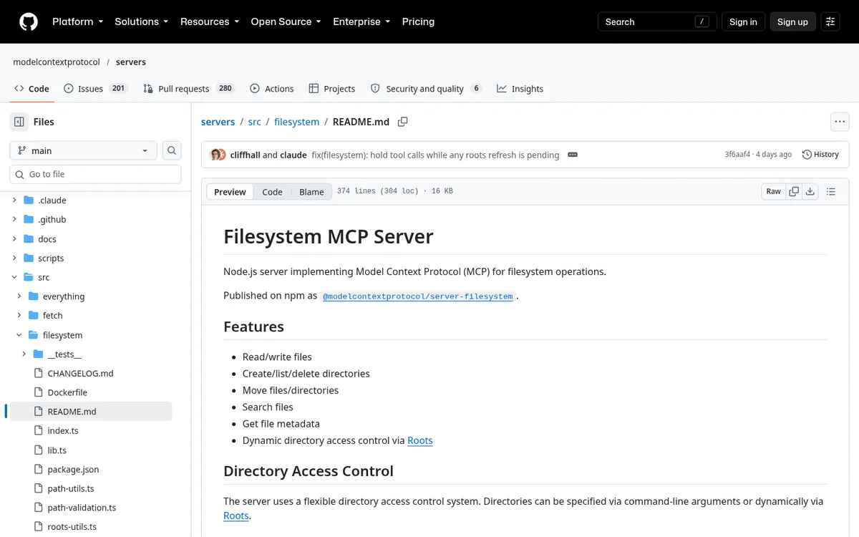Copy raw file contents icon
The image size is (859, 537).
(794, 191)
